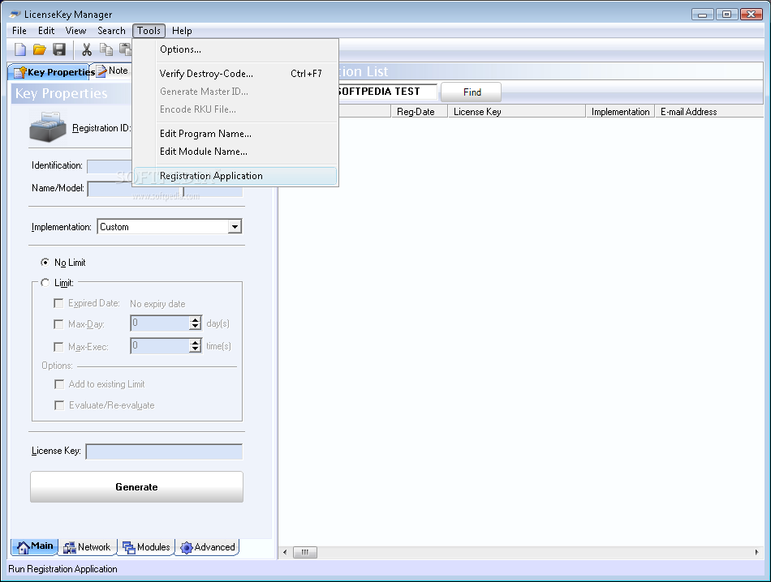The width and height of the screenshot is (771, 582).
Task: Switch to Key Properties tab
Action: (x=52, y=71)
